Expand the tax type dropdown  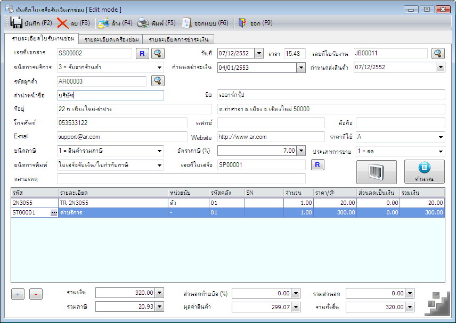coord(159,151)
